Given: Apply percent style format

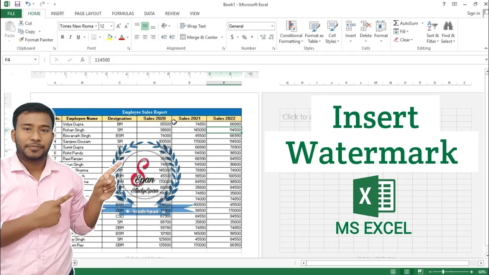Looking at the screenshot, I should [x=244, y=37].
